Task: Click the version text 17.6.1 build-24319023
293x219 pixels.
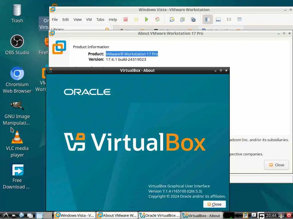Action: coord(126,60)
